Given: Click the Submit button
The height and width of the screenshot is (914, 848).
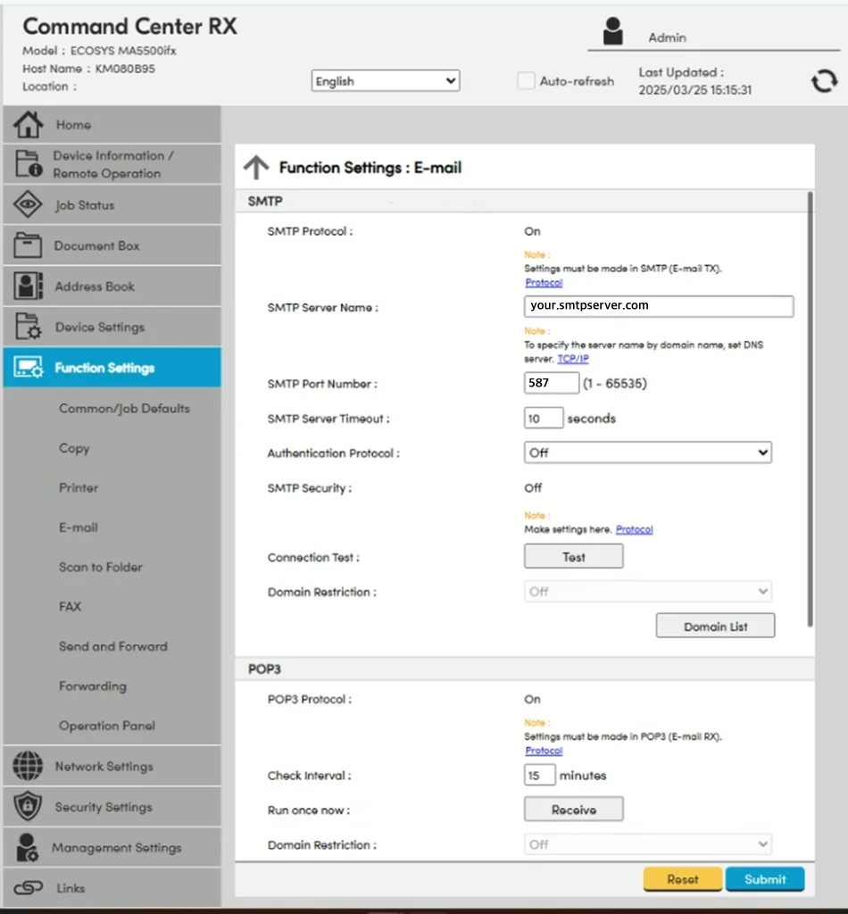Looking at the screenshot, I should point(764,879).
